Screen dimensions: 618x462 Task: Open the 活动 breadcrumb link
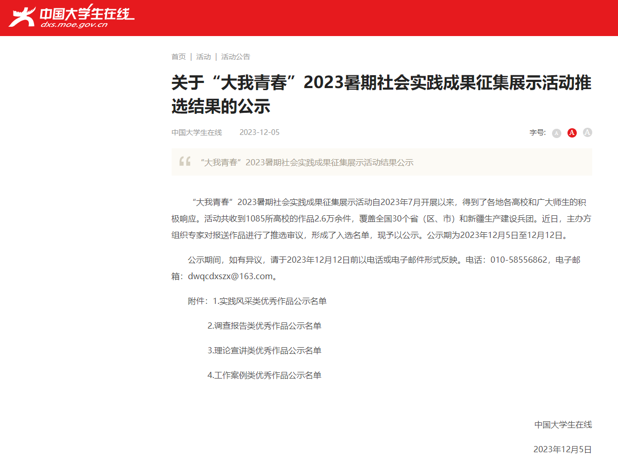pyautogui.click(x=204, y=57)
